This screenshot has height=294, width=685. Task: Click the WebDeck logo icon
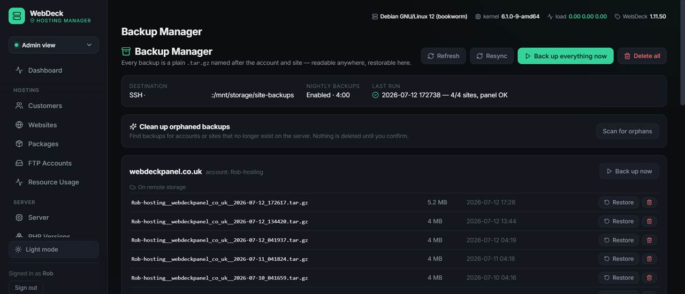[17, 16]
